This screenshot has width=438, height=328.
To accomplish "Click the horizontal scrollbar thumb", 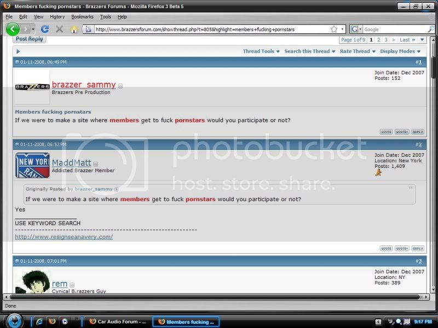I will 215,297.
